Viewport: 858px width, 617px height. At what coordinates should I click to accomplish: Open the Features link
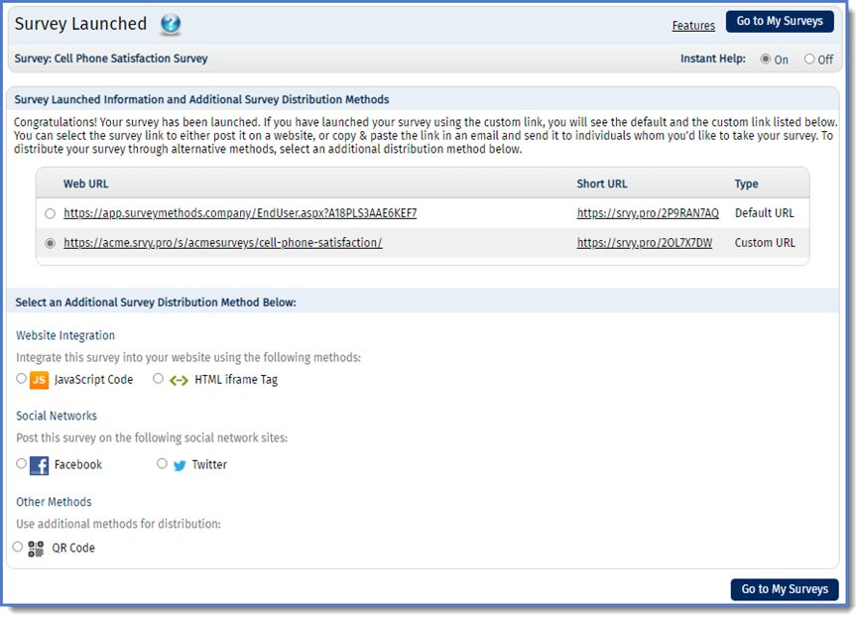point(693,26)
